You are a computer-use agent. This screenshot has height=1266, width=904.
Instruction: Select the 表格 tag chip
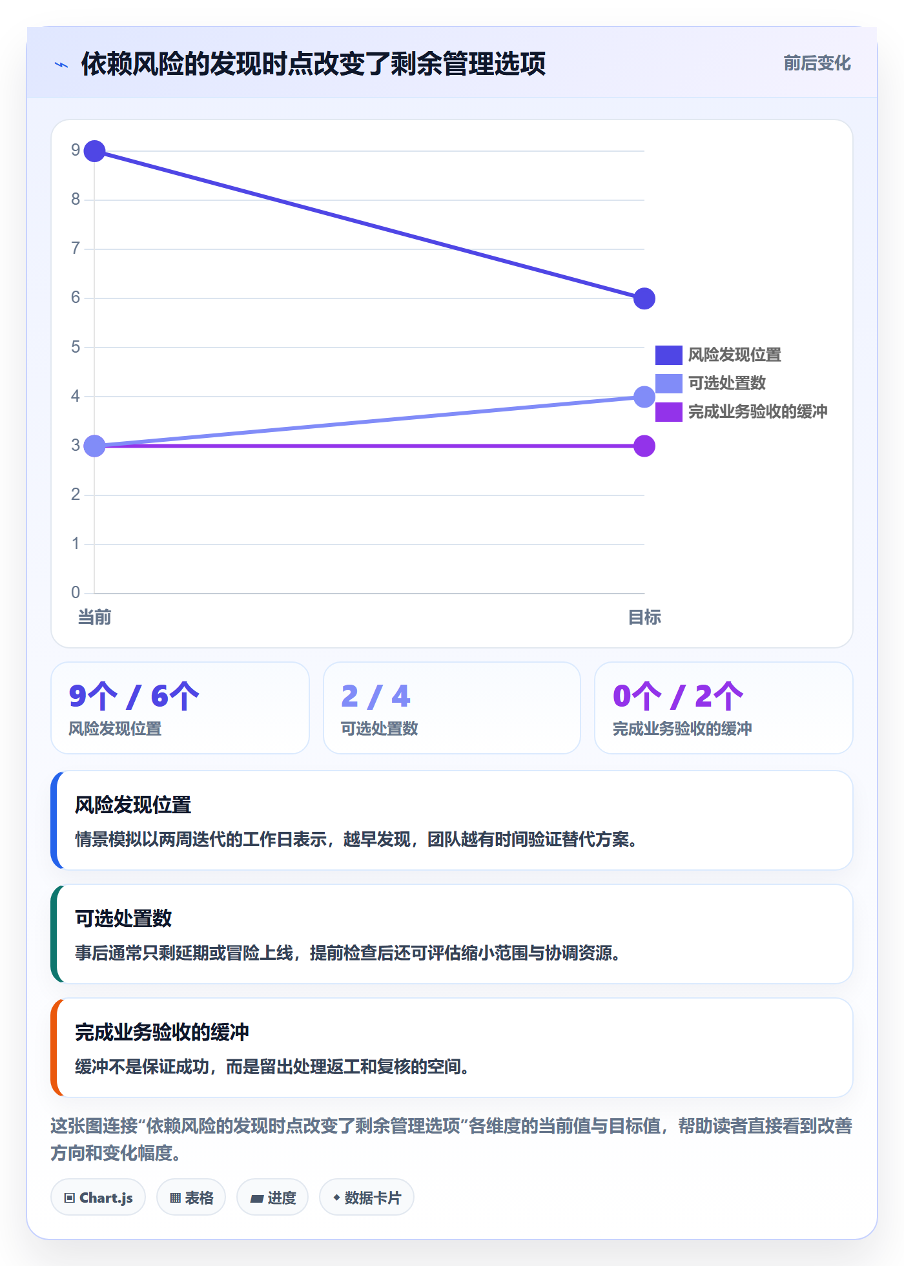tap(191, 1198)
